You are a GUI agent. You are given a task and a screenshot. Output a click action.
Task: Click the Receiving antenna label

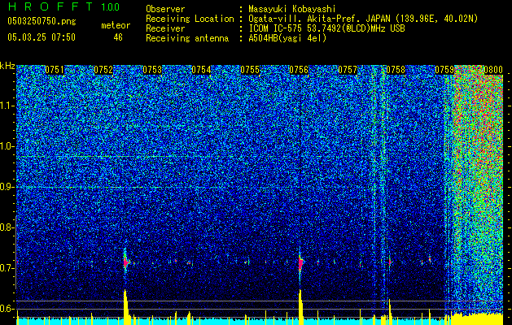pos(187,38)
